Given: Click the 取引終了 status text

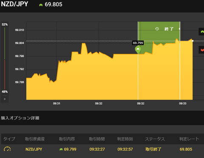Looking at the screenshot, I should 153,149.
